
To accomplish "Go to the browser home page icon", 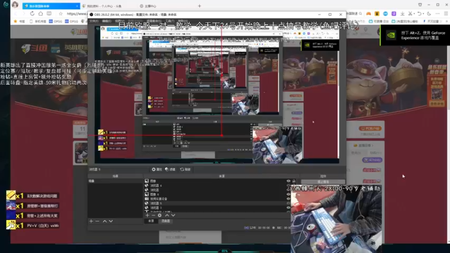I will (x=40, y=13).
